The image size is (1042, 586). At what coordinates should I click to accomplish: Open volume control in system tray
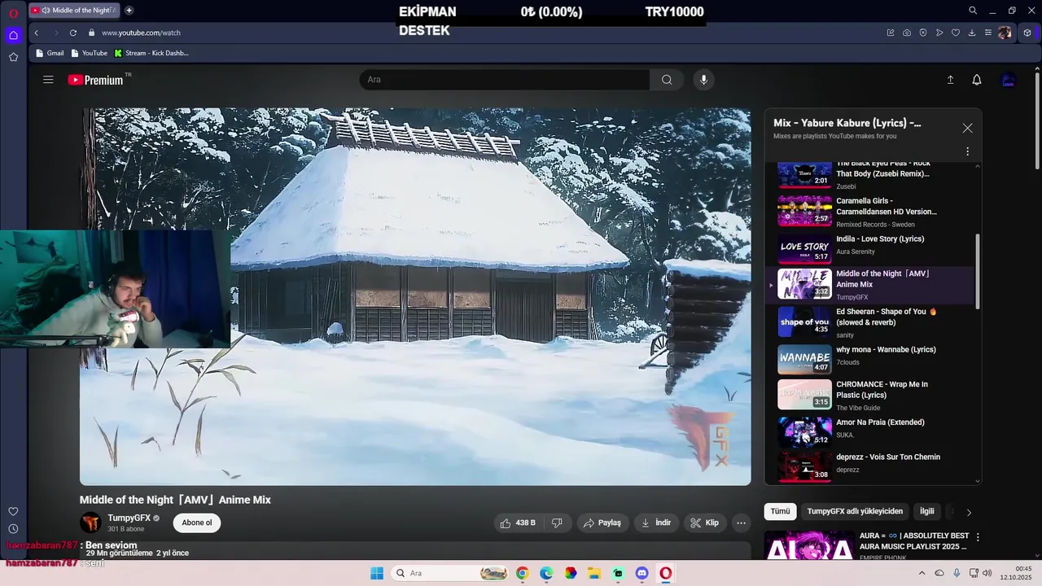987,573
